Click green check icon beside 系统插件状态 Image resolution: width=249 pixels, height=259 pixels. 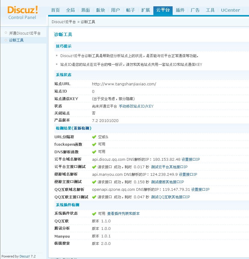(x=94, y=214)
